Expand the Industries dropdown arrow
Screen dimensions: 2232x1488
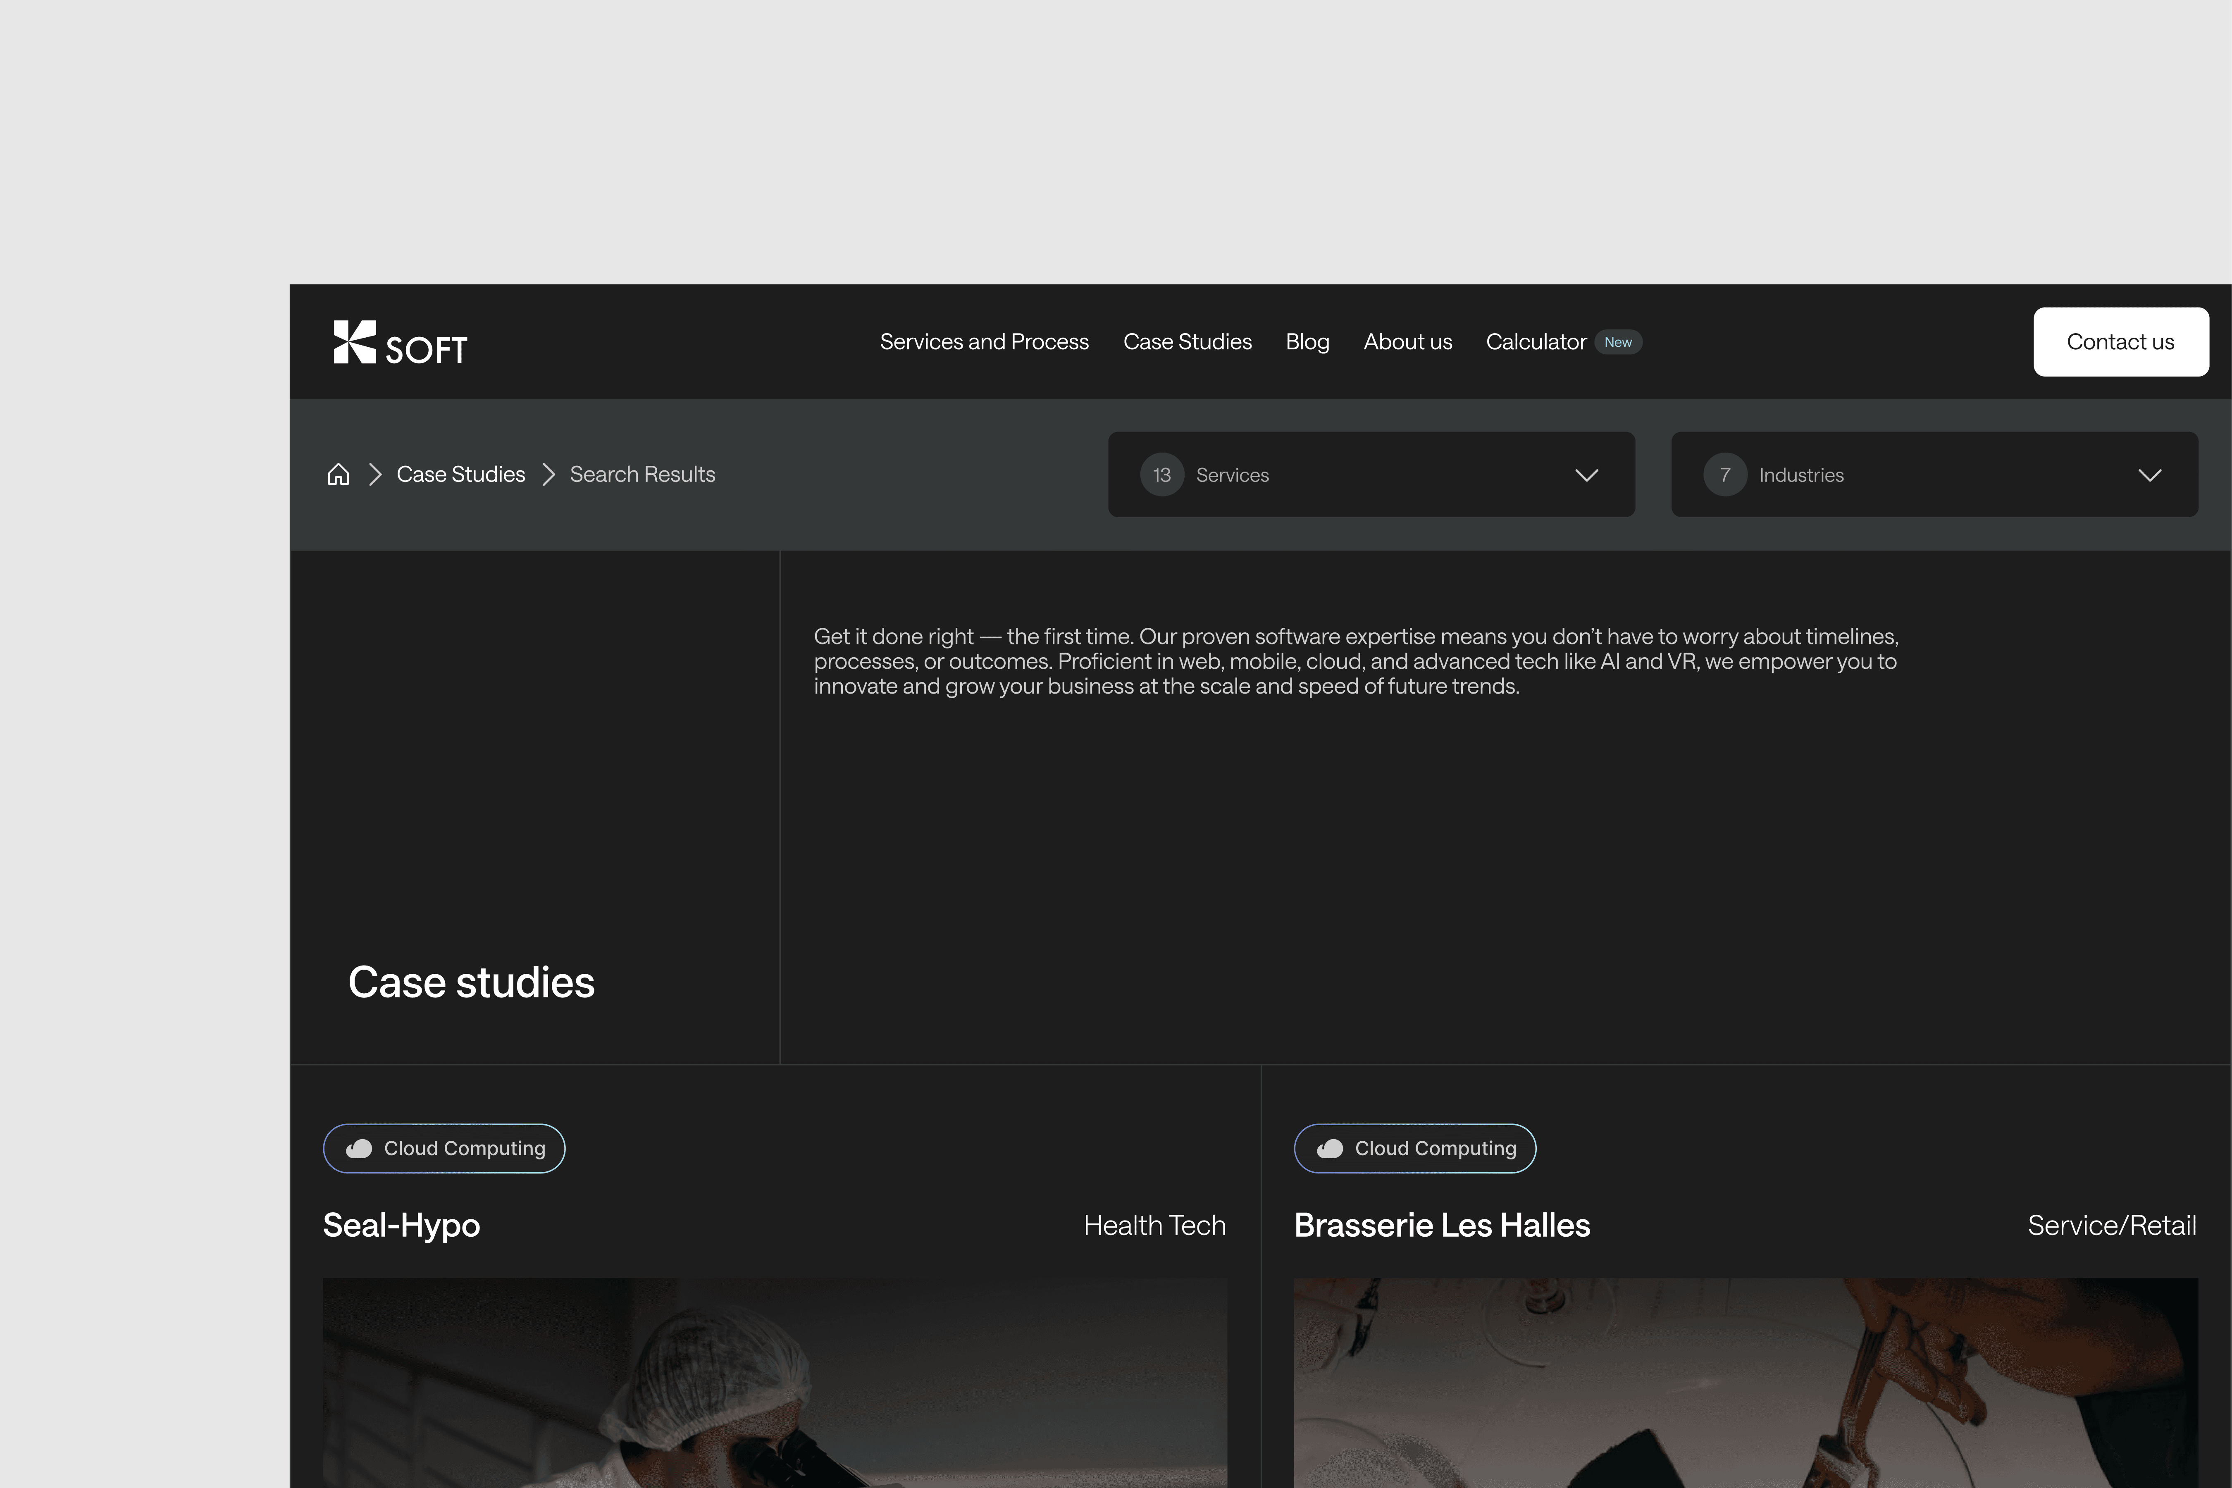2149,475
